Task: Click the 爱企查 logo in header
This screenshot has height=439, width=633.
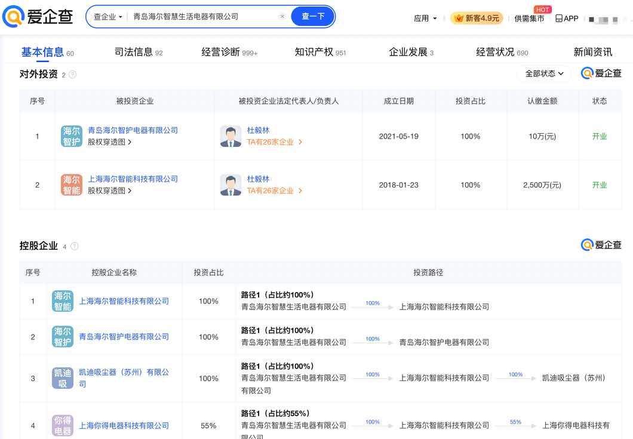Action: (38, 17)
